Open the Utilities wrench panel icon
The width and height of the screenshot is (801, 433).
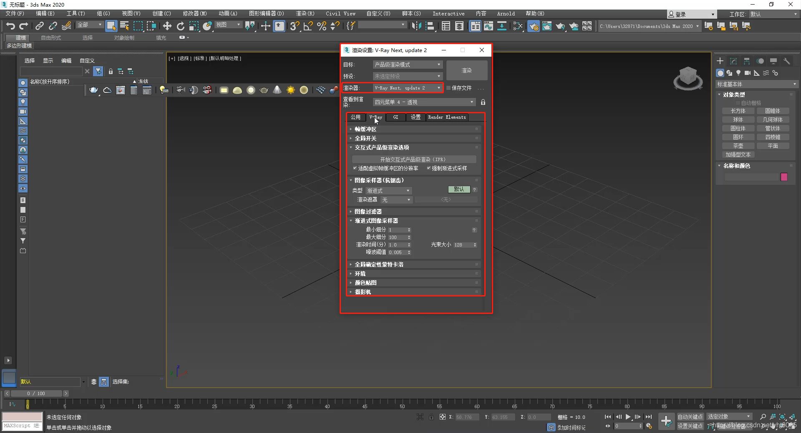tap(787, 61)
